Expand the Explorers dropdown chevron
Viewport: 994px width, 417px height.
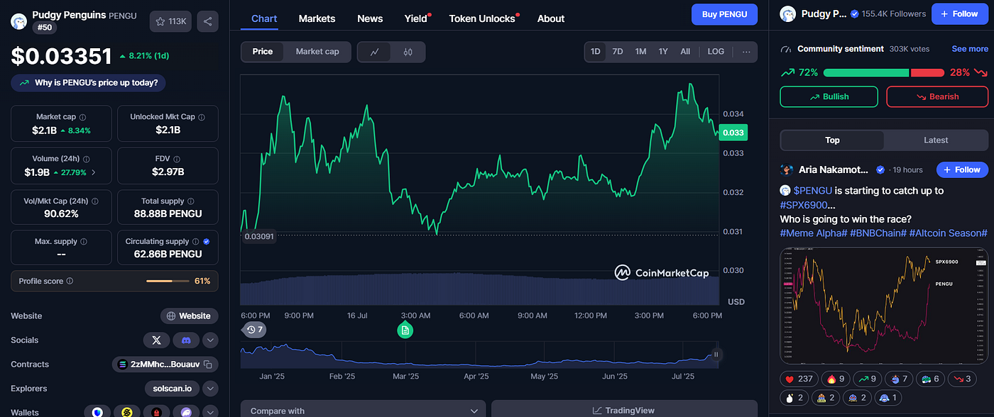tap(210, 389)
